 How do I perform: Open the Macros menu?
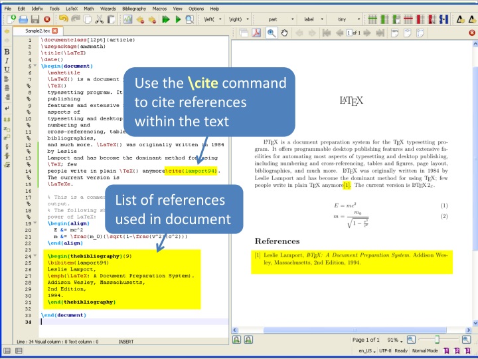[x=159, y=9]
